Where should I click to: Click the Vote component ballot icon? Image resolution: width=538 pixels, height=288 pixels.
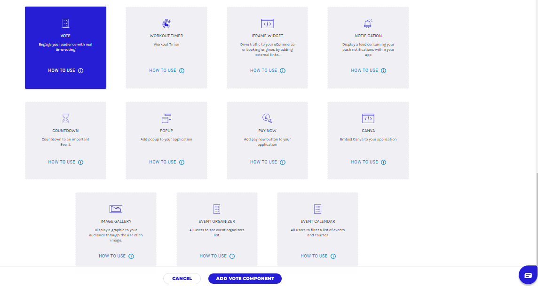click(x=65, y=23)
